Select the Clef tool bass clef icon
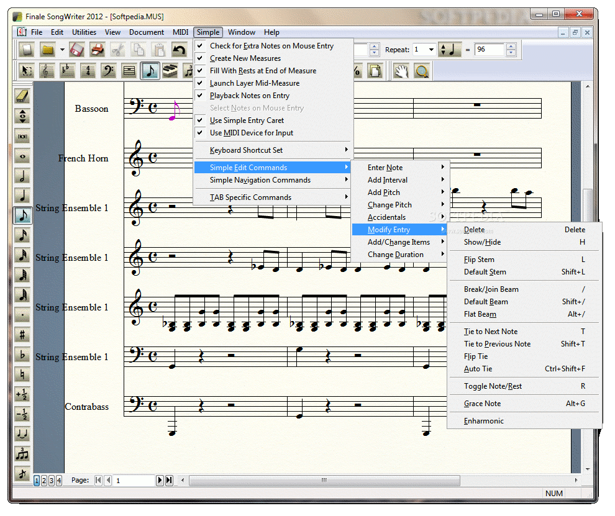 tap(109, 71)
